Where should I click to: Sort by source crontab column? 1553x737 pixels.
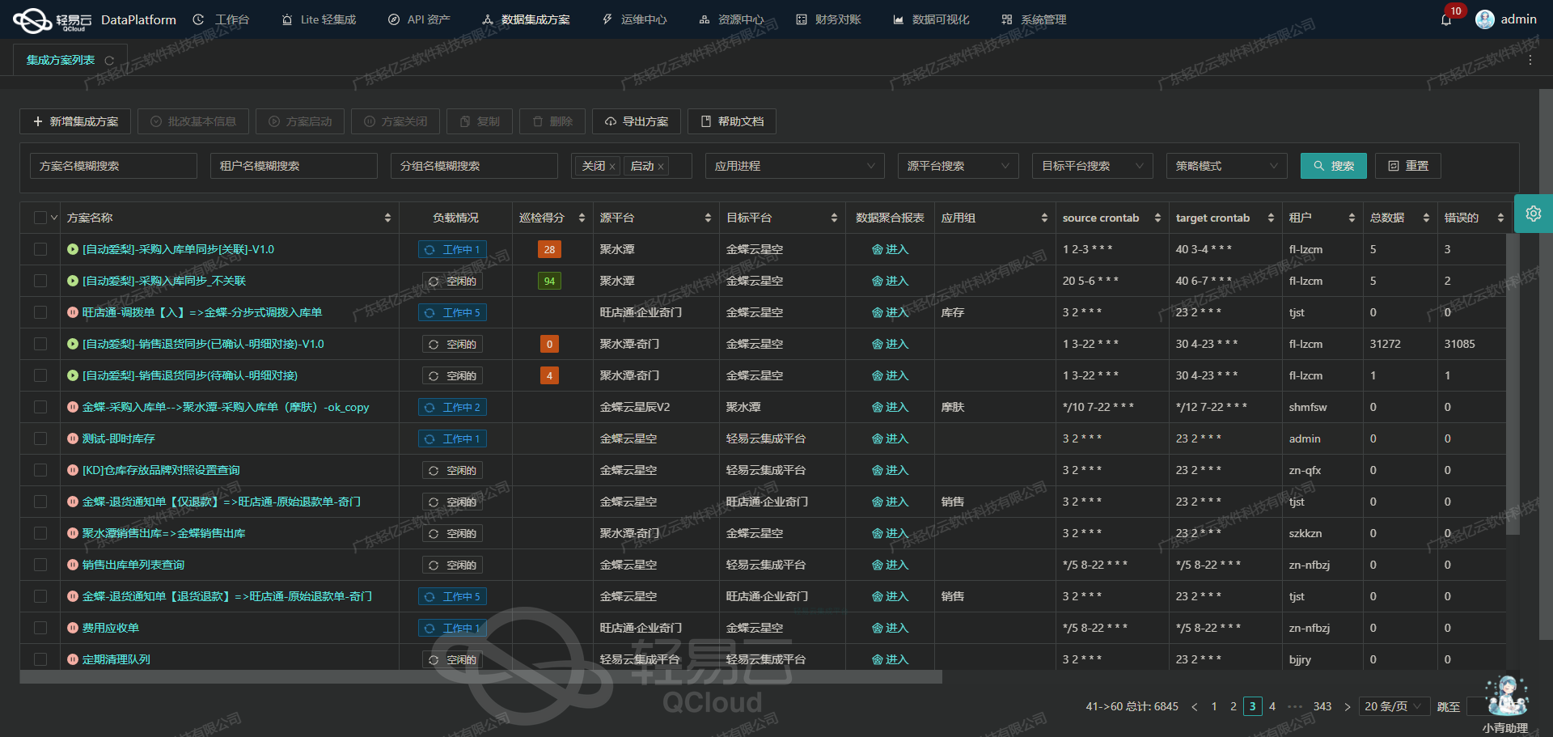(x=1157, y=218)
